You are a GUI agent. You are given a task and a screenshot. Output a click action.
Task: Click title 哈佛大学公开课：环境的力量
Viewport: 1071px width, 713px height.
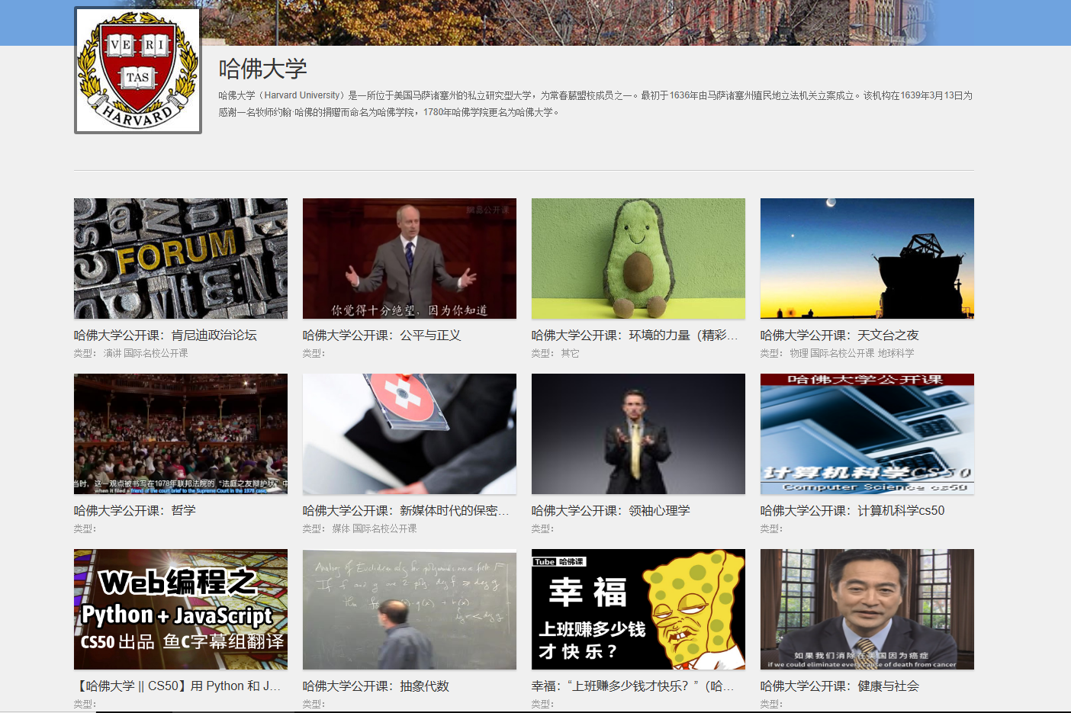[x=635, y=336]
